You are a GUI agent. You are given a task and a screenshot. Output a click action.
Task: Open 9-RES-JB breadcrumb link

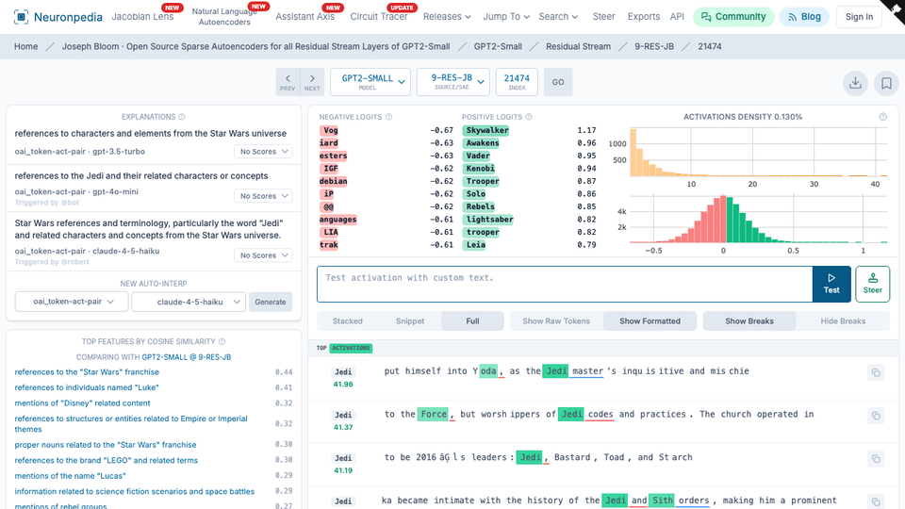(x=654, y=47)
